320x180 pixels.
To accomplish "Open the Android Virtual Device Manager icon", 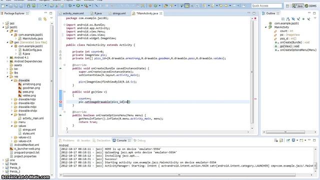I will [x=34, y=6].
